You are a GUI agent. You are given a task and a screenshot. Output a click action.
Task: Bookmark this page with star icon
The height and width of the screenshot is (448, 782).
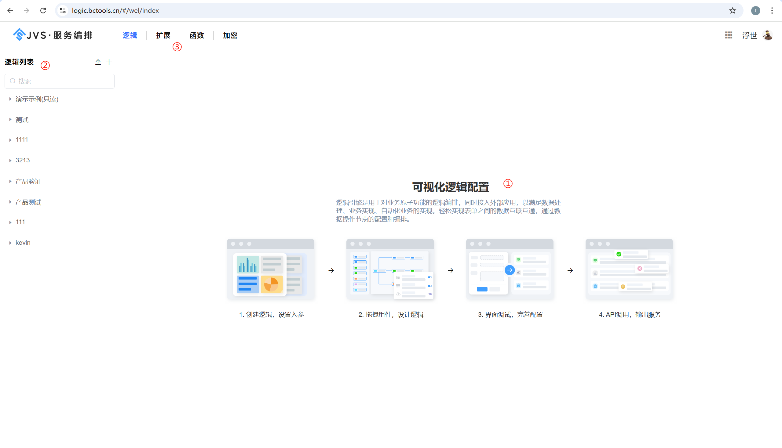click(x=733, y=10)
